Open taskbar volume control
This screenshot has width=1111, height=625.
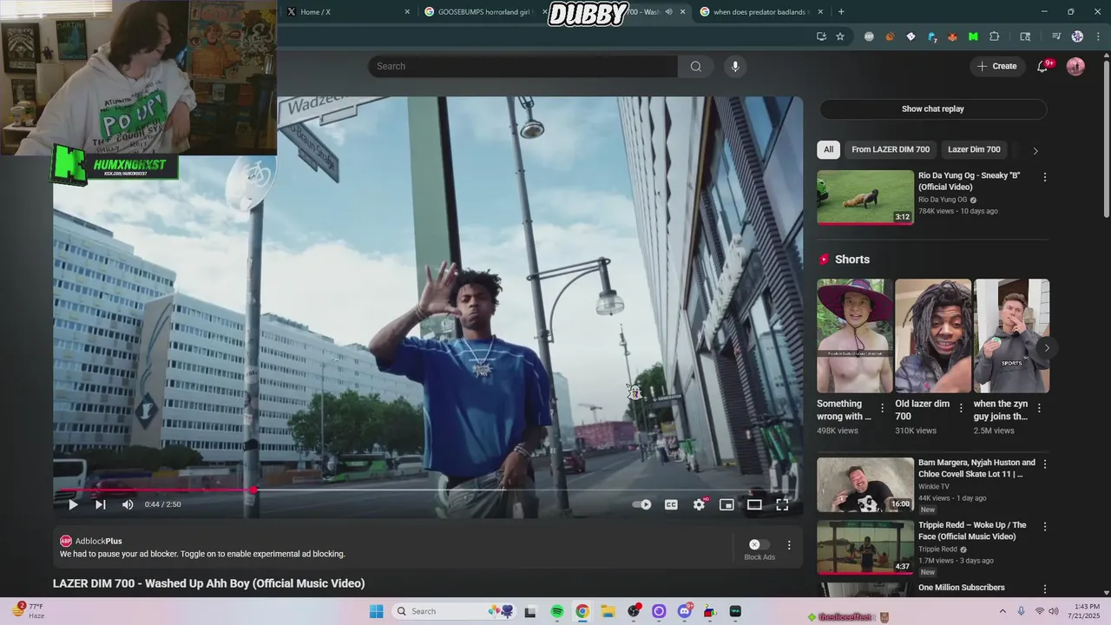tap(1054, 611)
